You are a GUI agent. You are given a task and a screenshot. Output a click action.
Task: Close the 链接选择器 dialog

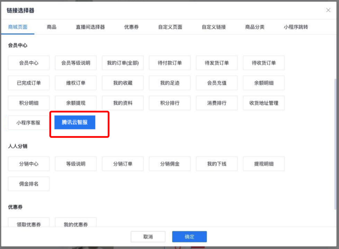[x=328, y=10]
